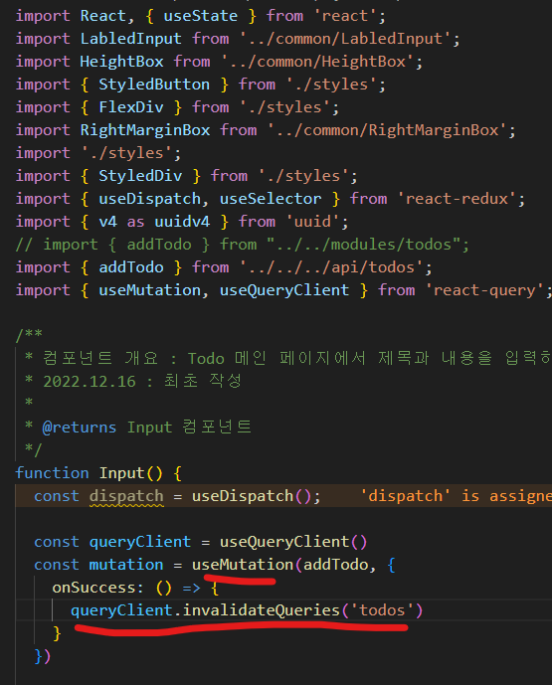
Task: Click the '../common/LabledInput' path string
Action: tap(345, 39)
